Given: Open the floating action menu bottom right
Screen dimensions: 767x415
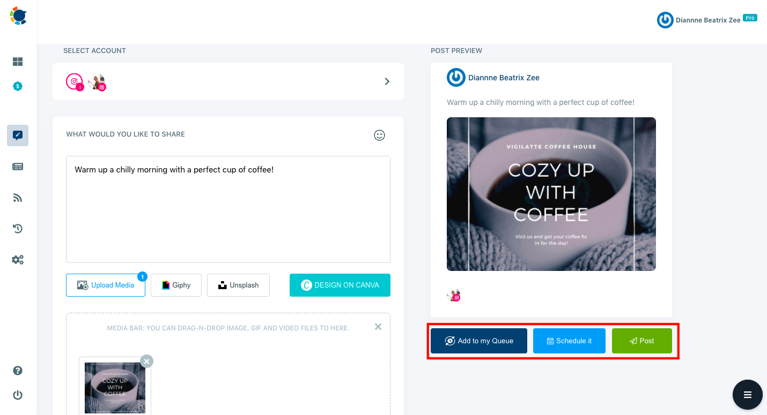Looking at the screenshot, I should tap(747, 395).
